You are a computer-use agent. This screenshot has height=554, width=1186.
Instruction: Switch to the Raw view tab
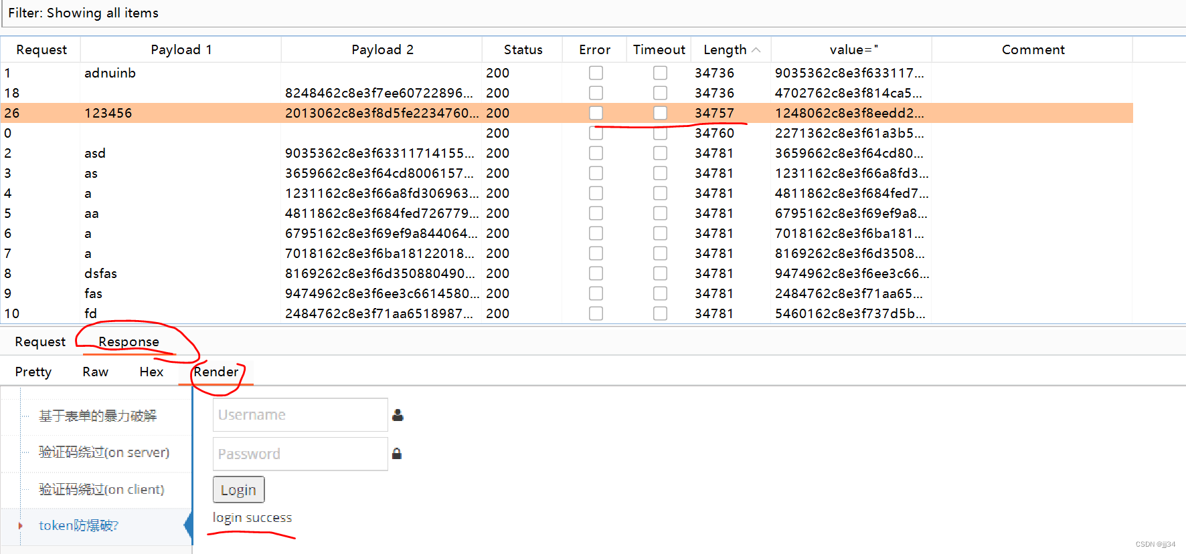click(95, 372)
